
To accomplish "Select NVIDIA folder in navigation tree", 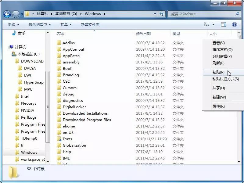I will [x=27, y=110].
